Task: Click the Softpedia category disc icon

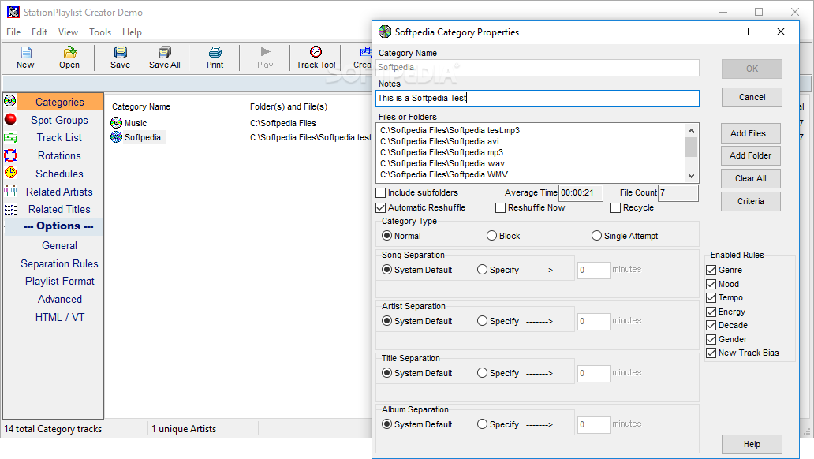Action: (116, 137)
